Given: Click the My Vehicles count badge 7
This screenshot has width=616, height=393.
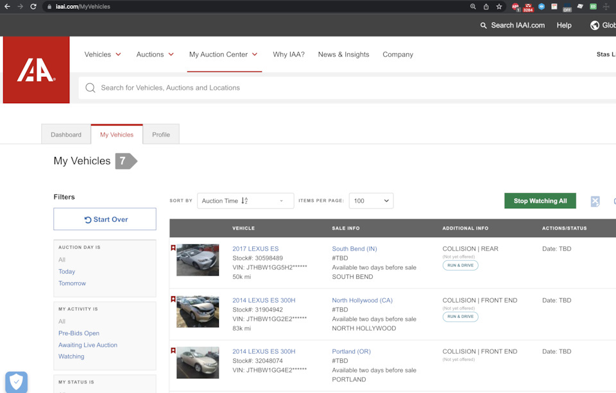Looking at the screenshot, I should point(126,161).
